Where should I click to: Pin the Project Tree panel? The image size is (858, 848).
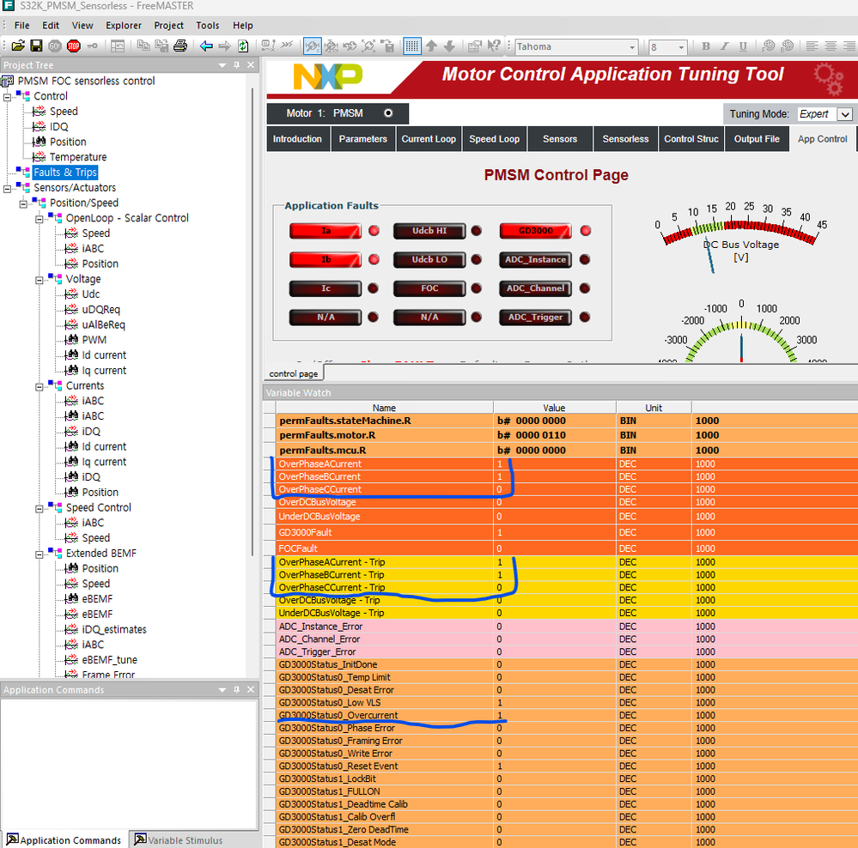[236, 65]
